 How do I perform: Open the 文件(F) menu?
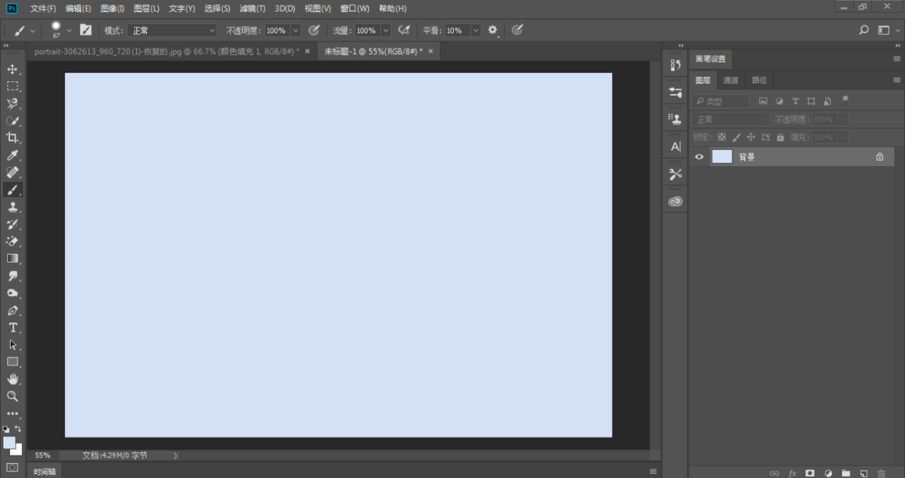coord(43,9)
